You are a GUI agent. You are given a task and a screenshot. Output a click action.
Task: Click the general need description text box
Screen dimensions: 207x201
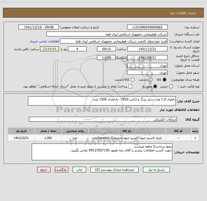102,101
